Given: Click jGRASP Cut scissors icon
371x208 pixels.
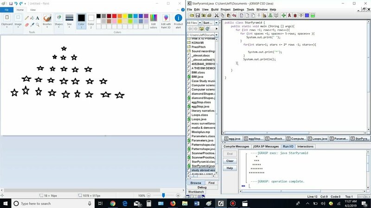Looking at the screenshot, I should click(216, 16).
